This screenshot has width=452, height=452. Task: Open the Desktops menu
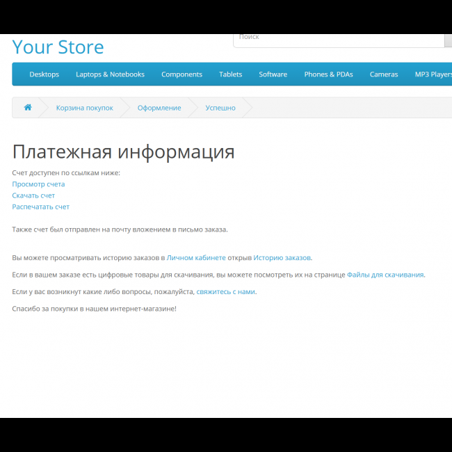[44, 74]
